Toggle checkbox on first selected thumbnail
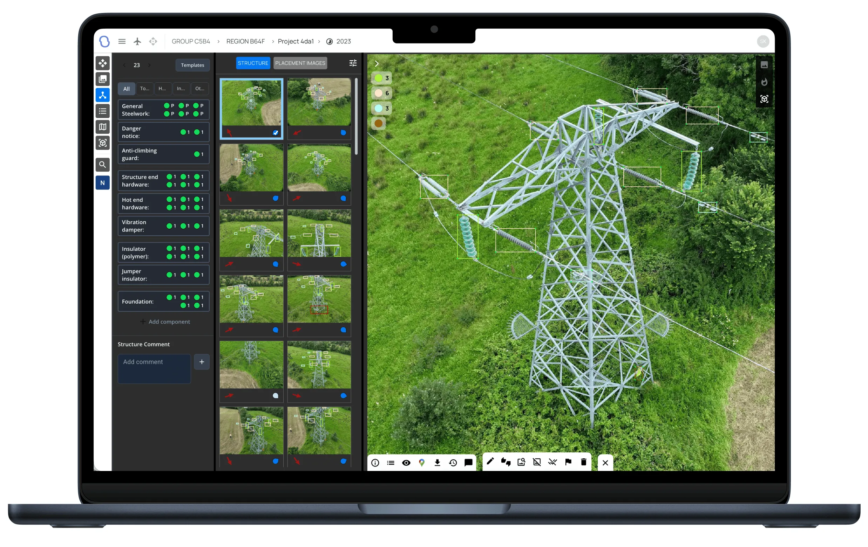The height and width of the screenshot is (547, 868). pos(276,132)
